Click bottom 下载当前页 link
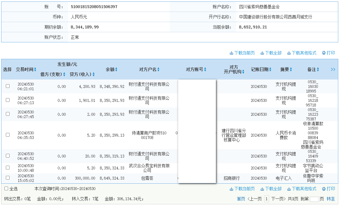The width and height of the screenshot is (340, 206). pos(242,189)
